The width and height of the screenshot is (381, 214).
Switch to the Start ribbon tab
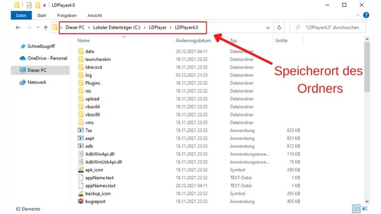coord(41,15)
